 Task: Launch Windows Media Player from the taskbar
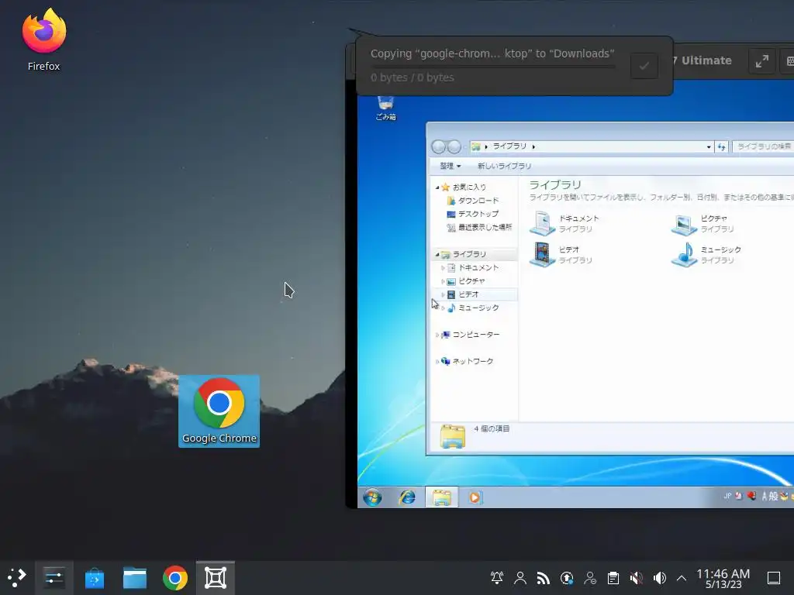[475, 498]
